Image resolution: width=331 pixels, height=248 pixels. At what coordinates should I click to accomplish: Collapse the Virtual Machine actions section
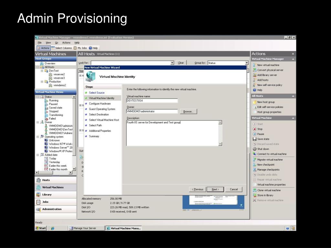[293, 118]
